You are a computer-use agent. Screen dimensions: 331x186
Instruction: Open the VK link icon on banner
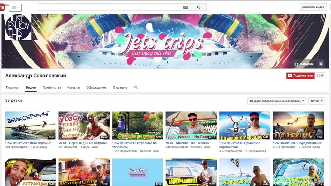321,64
